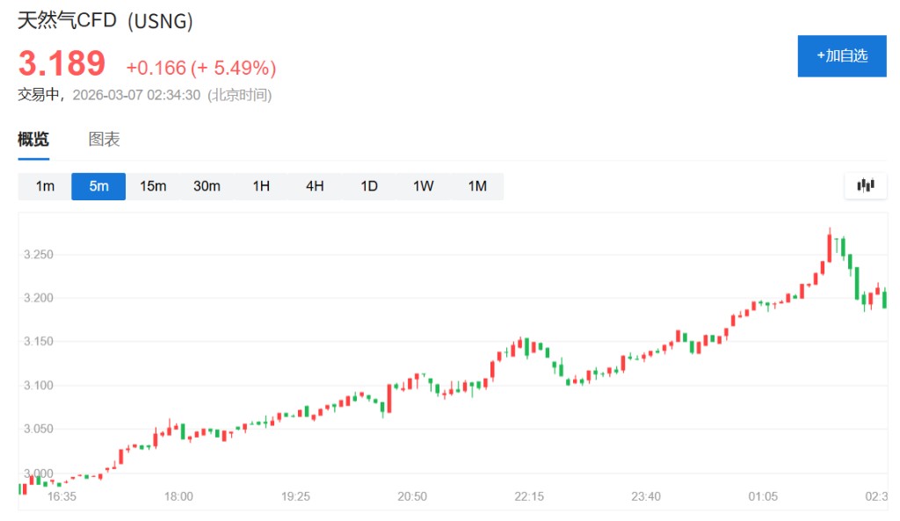Select the 5m timeframe

tap(98, 186)
